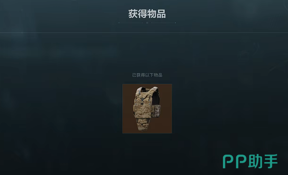Click the 获得 characters in the heading
Viewport: 288px width, 175px height.
click(x=138, y=14)
